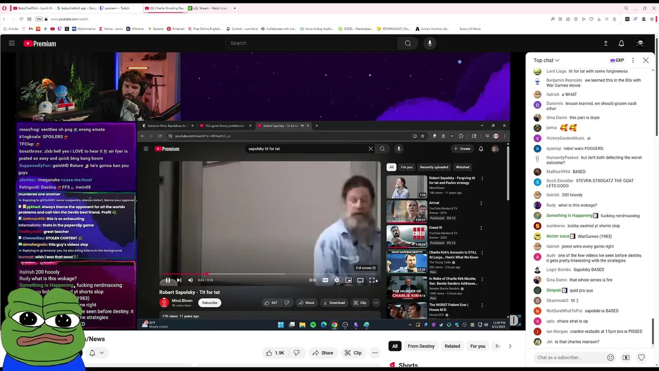659x371 pixels.
Task: Open live chat more options (three dots)
Action: pos(633,60)
